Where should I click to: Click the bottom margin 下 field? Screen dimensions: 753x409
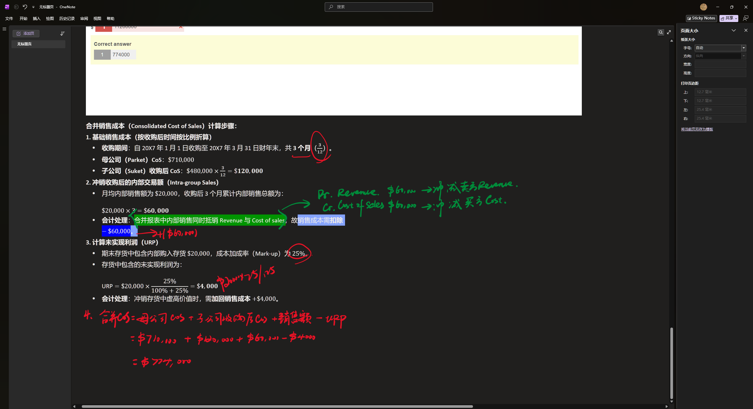coord(720,101)
